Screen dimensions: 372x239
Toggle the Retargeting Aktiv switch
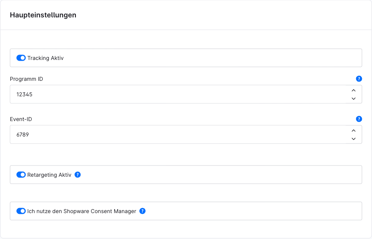tap(21, 175)
